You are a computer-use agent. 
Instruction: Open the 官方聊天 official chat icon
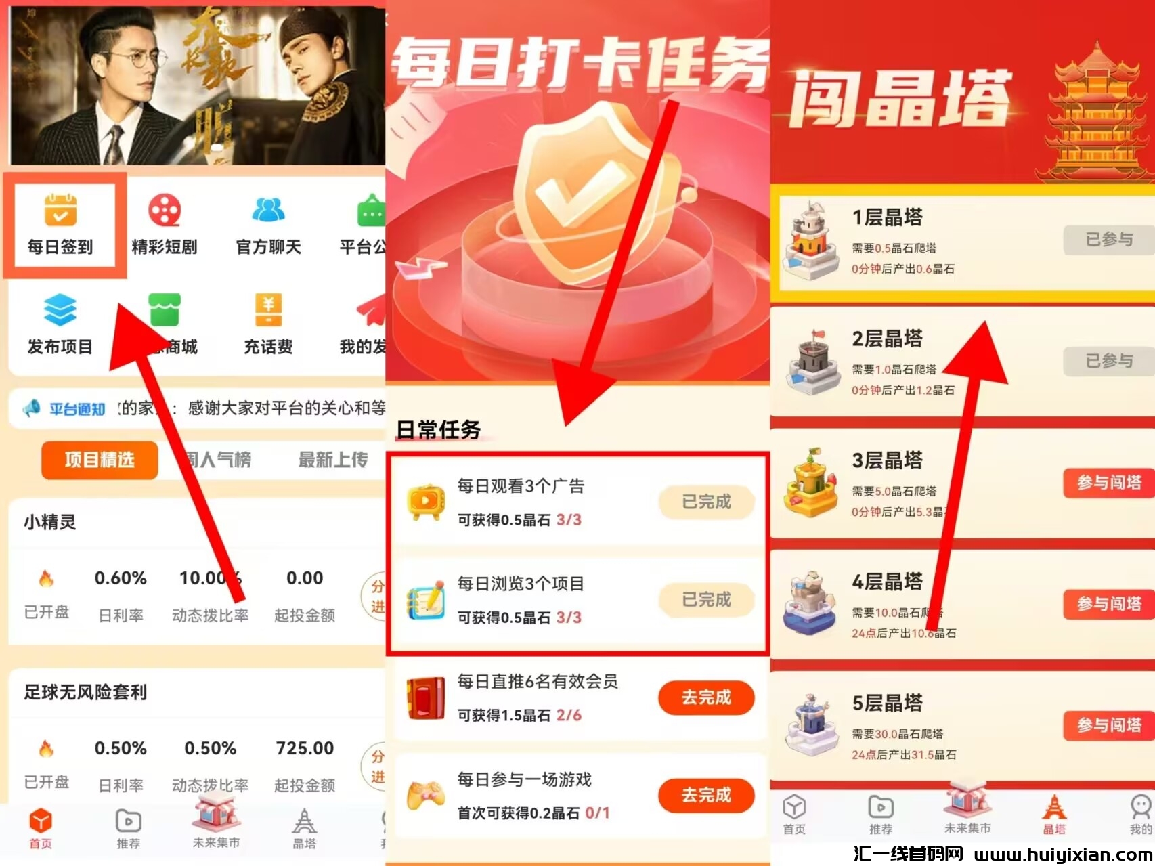click(269, 225)
